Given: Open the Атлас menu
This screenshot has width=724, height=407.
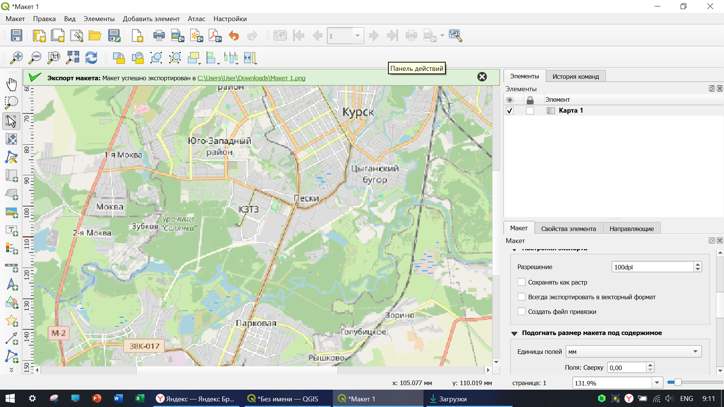Looking at the screenshot, I should tap(196, 19).
